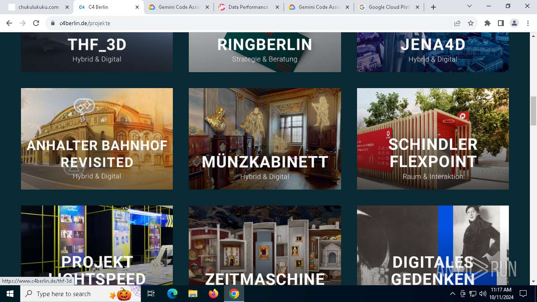
Task: Open the Windows Start menu
Action: click(10, 294)
